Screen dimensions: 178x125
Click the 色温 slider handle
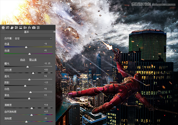[x=26, y=47]
